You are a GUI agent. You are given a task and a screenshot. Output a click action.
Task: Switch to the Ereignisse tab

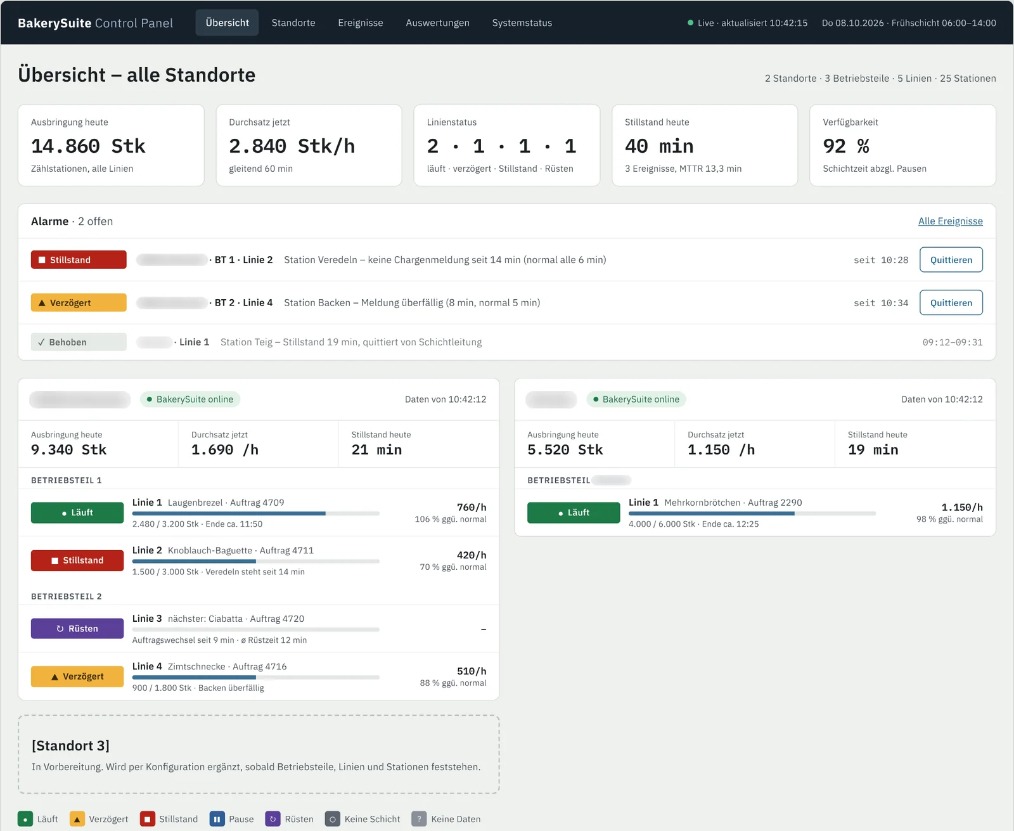[x=361, y=23]
